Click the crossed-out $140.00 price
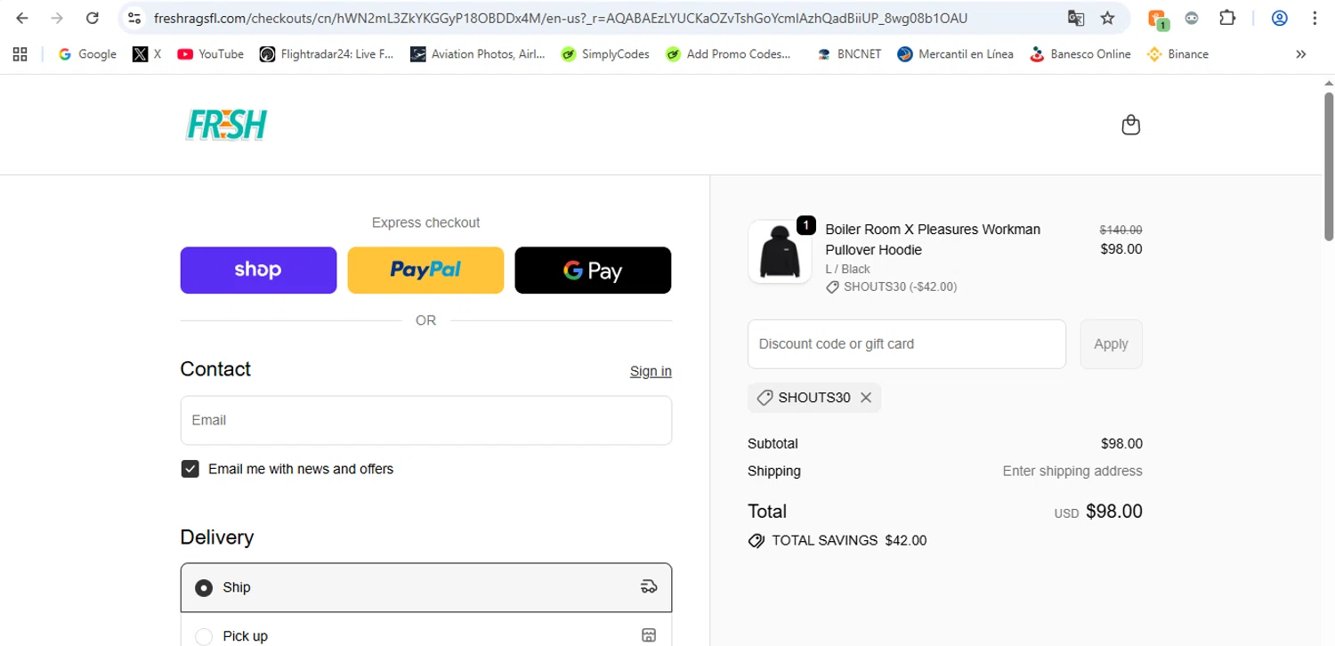This screenshot has width=1335, height=646. (x=1121, y=230)
